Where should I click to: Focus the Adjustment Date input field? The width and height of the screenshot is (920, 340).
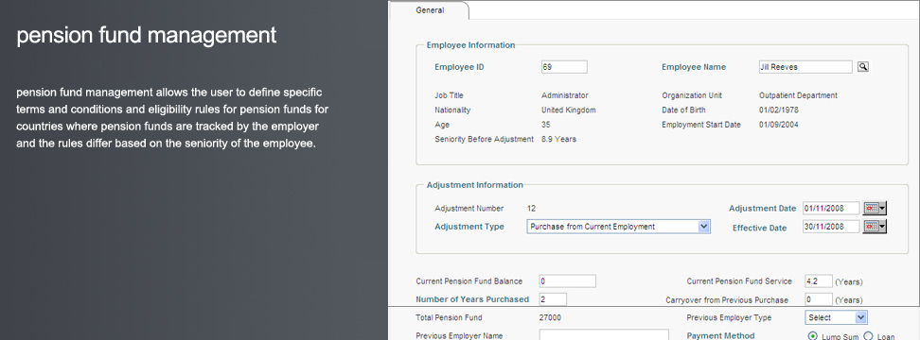pyautogui.click(x=831, y=208)
